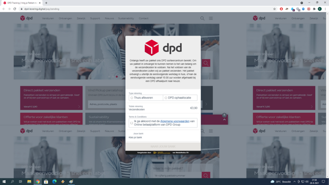329x185 pixels.
Task: Click the Aangeboden door footer strip in the dialog
Action: point(163,153)
